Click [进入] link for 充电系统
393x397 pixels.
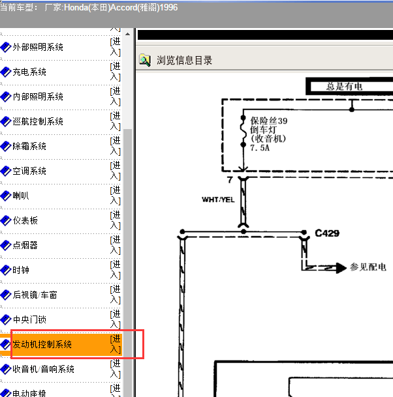point(116,72)
